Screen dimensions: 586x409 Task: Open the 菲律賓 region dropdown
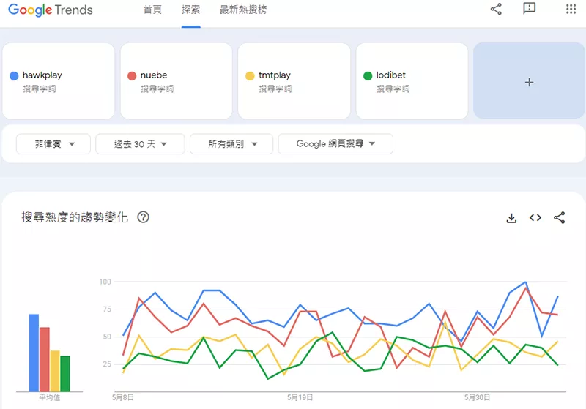53,143
